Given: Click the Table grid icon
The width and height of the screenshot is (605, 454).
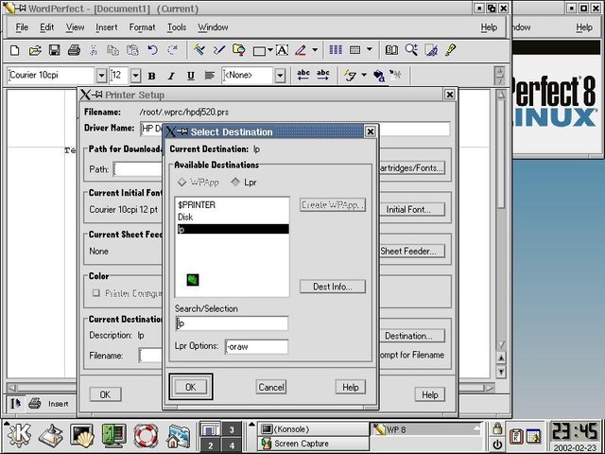Looking at the screenshot, I should (354, 50).
